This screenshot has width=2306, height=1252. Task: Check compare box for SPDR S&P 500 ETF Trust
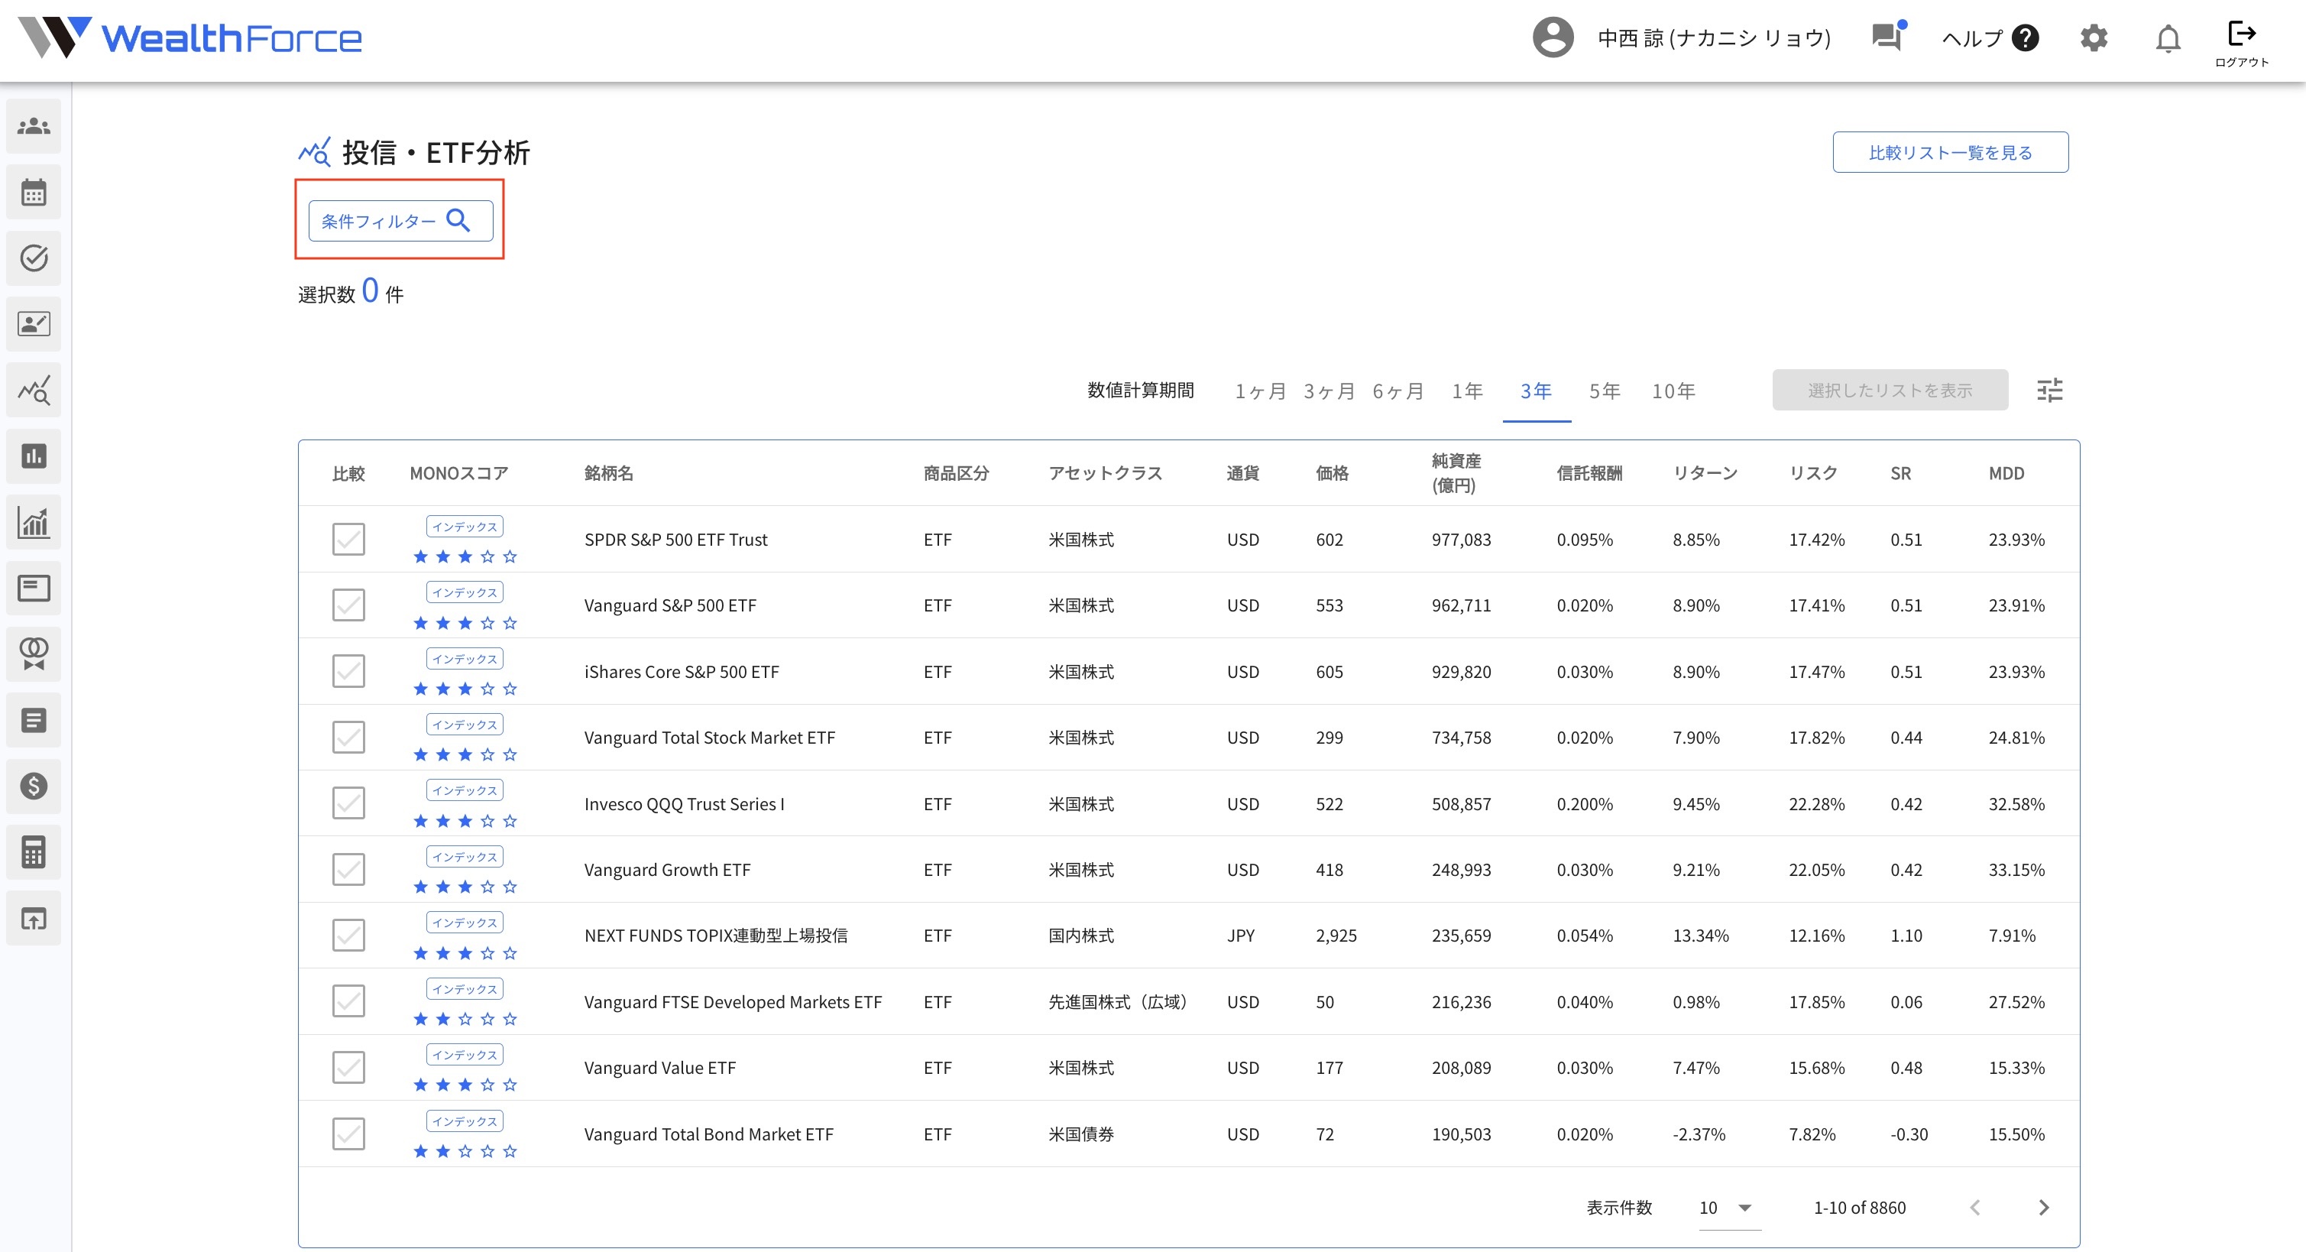coord(348,539)
